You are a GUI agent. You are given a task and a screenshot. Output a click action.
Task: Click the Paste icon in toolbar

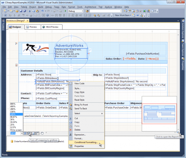[x=37, y=11]
